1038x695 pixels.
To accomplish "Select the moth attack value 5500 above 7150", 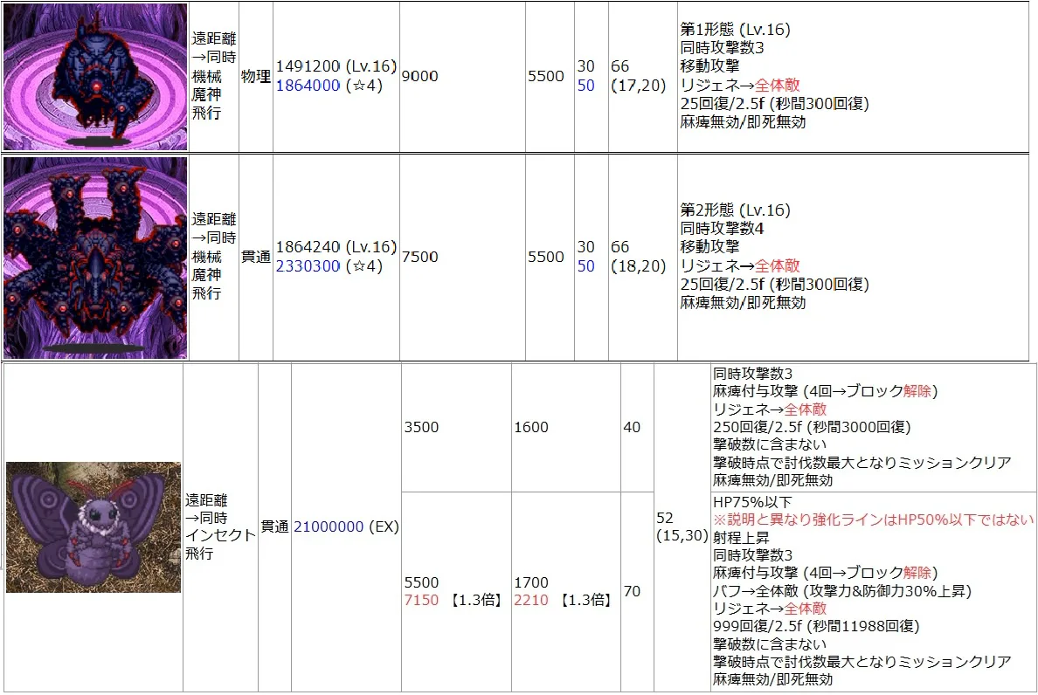I will click(x=422, y=582).
